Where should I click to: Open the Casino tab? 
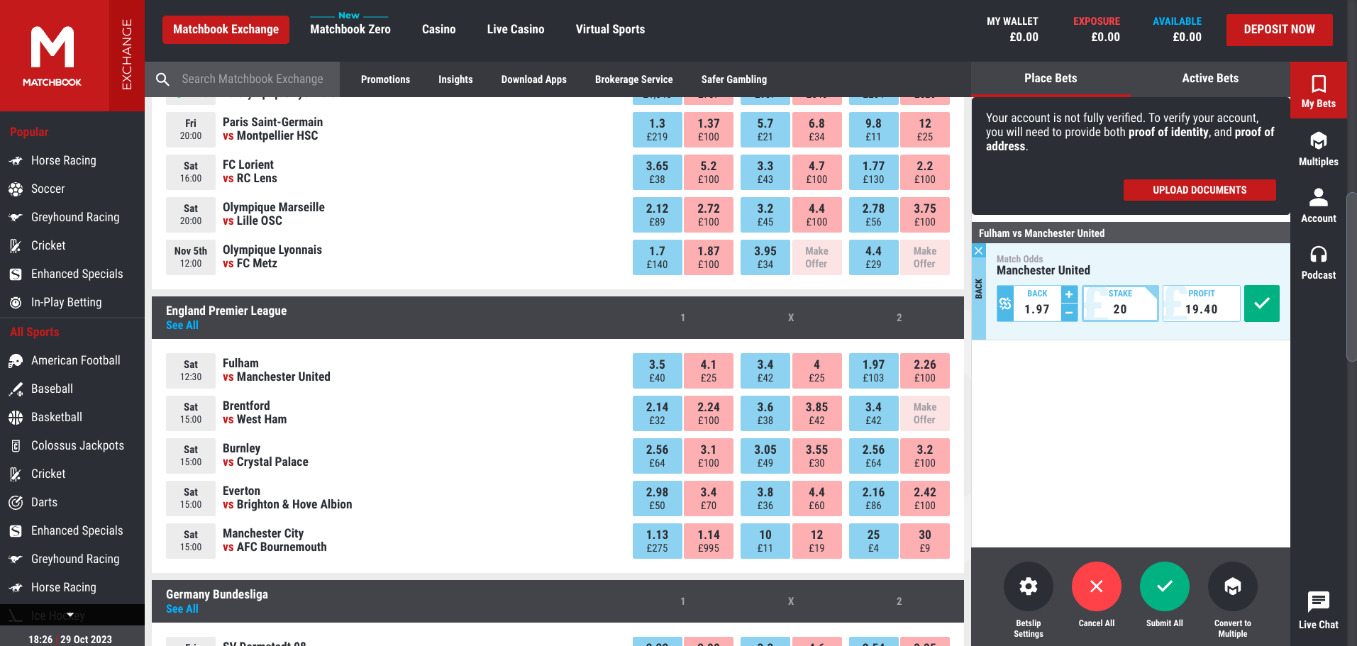click(x=438, y=30)
